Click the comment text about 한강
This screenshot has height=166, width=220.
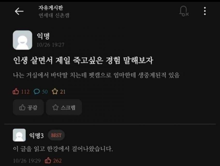[x=63, y=149]
